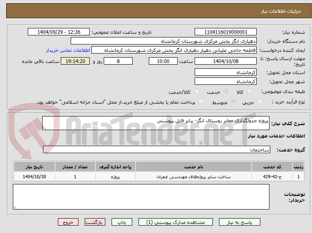Click the شماره نیاز number field
This screenshot has width=312, height=233.
click(x=226, y=32)
